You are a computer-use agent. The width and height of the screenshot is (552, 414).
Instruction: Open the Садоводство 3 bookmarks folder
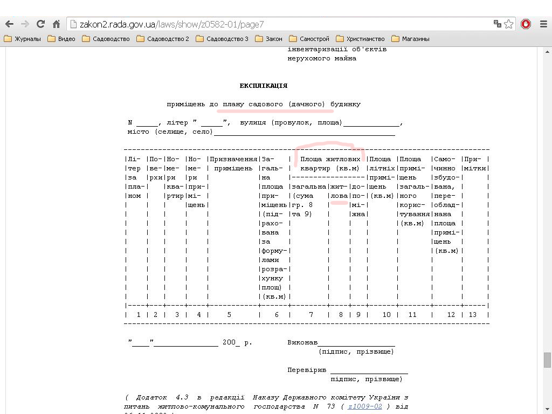(x=222, y=39)
